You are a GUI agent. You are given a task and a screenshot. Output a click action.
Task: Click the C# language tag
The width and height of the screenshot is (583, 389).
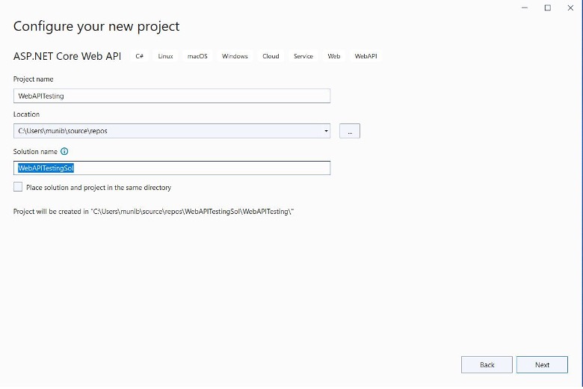click(140, 56)
